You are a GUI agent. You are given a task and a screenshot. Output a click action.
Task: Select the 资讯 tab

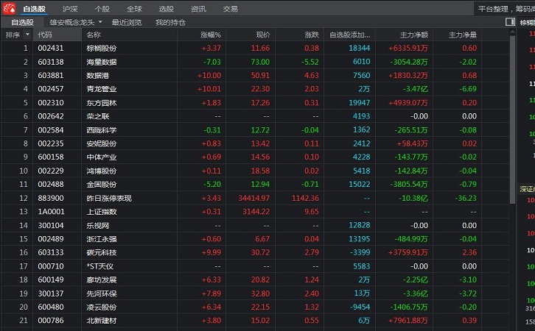tap(198, 9)
